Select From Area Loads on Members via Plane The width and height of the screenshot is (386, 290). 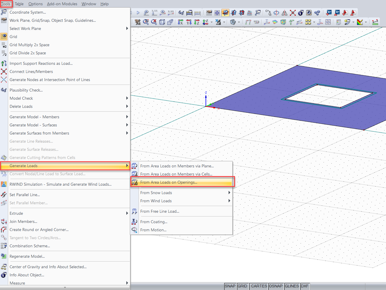(x=182, y=166)
